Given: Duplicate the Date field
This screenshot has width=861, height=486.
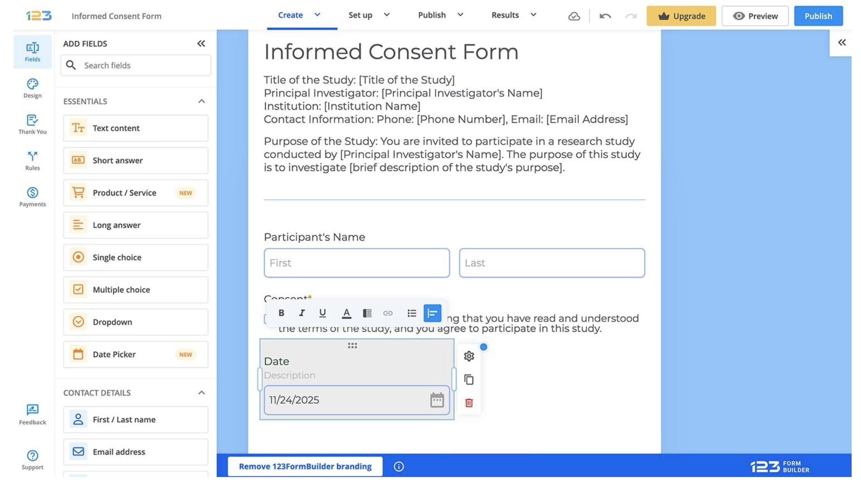Looking at the screenshot, I should (469, 380).
